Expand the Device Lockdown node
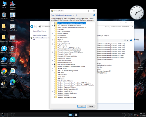This screenshot has height=117, width=146. tap(53, 33)
